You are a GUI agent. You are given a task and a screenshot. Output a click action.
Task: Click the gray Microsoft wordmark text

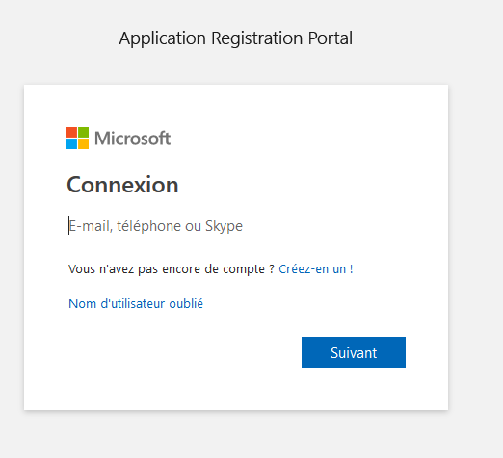pyautogui.click(x=132, y=139)
